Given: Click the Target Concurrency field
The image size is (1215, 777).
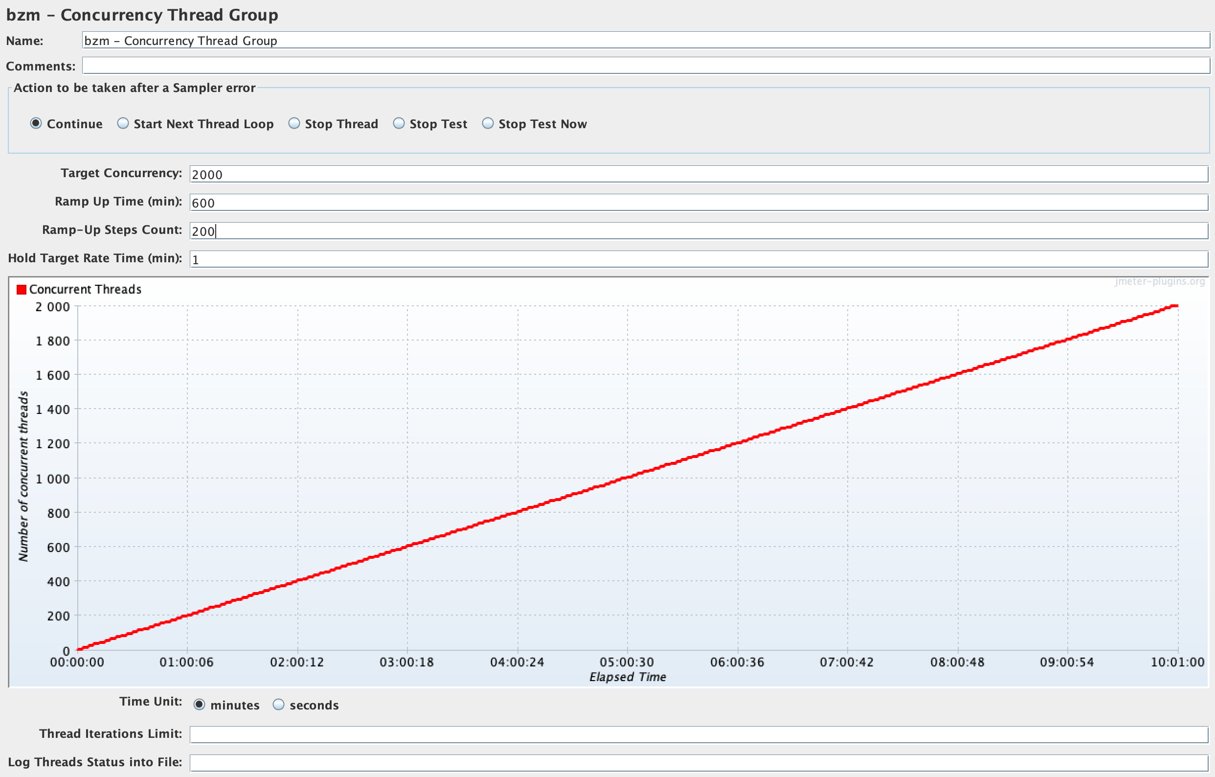Looking at the screenshot, I should point(698,174).
